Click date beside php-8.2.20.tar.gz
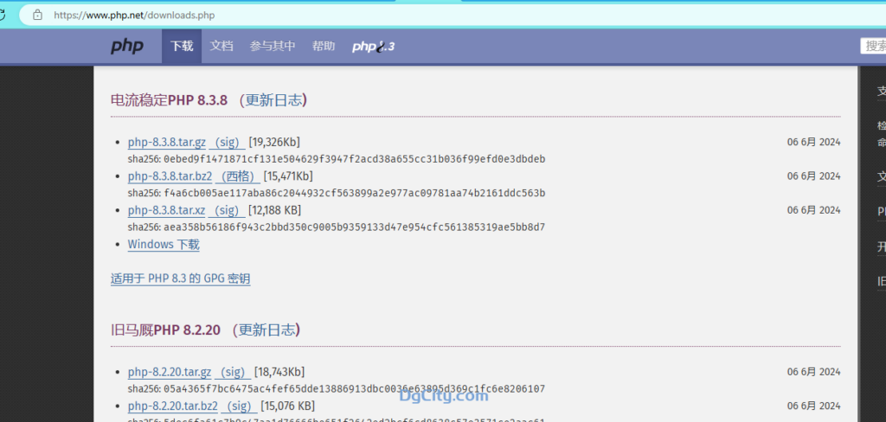The width and height of the screenshot is (886, 422). [813, 372]
